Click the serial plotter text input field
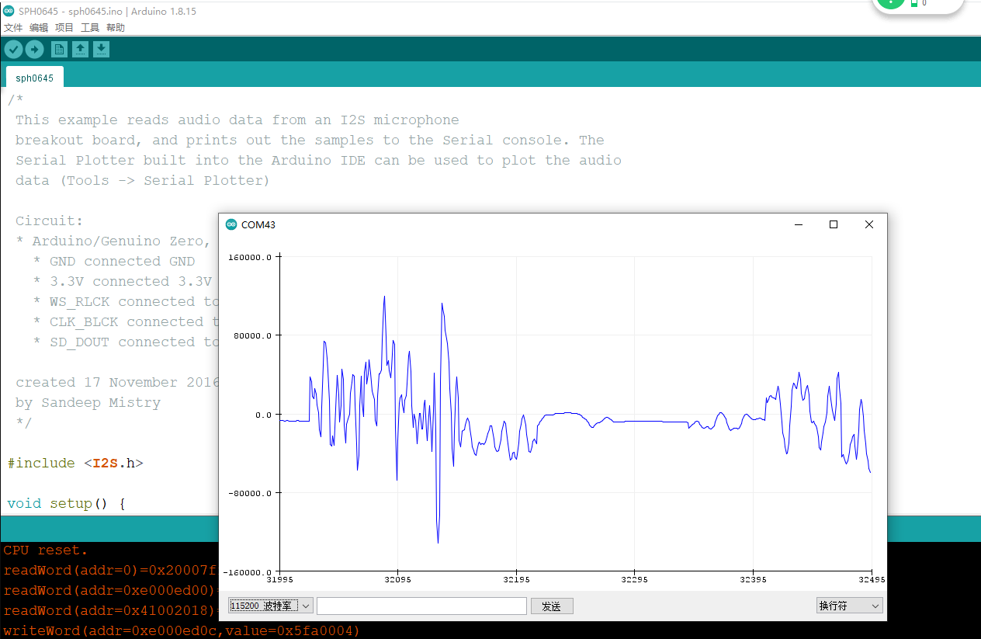Image resolution: width=981 pixels, height=639 pixels. 421,606
